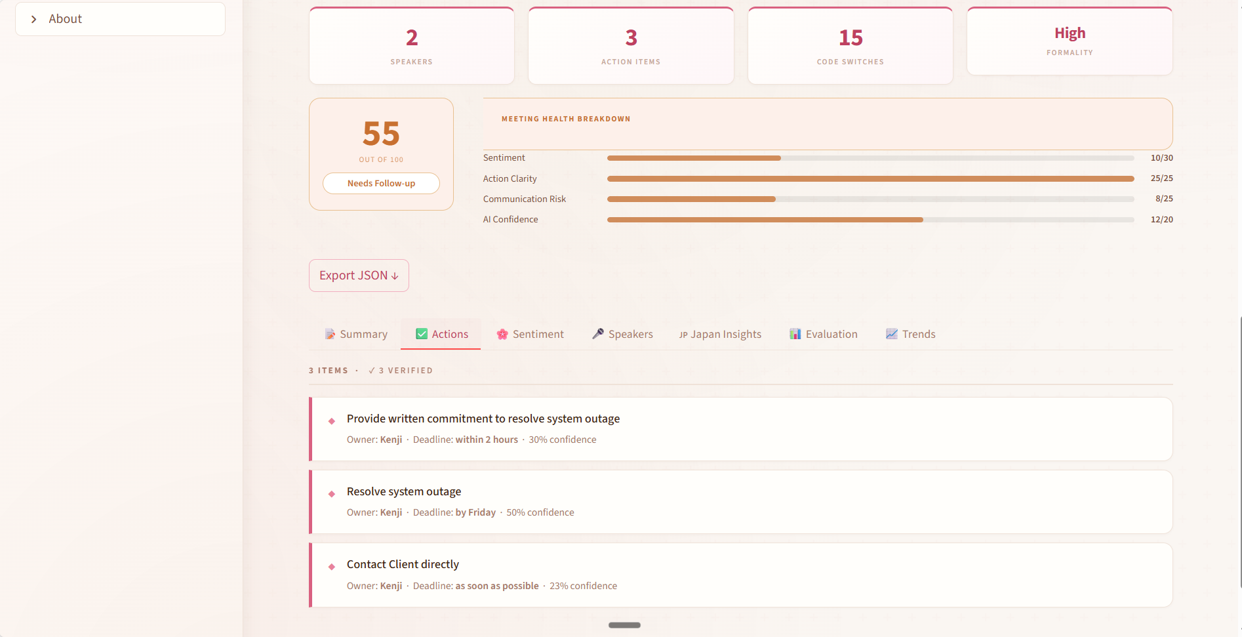Click the '10/30' sentiment score
The width and height of the screenshot is (1242, 637).
[x=1161, y=158]
